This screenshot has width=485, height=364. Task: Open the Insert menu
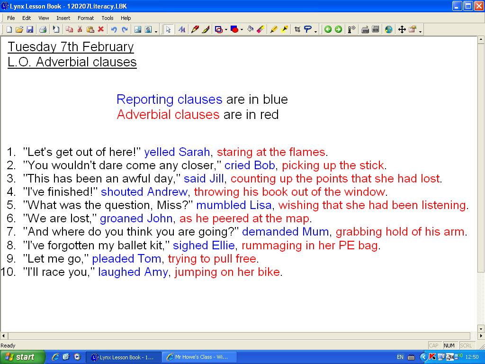pos(63,18)
